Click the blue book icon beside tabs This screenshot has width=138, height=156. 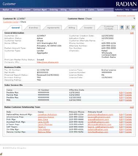pyautogui.click(x=122, y=27)
